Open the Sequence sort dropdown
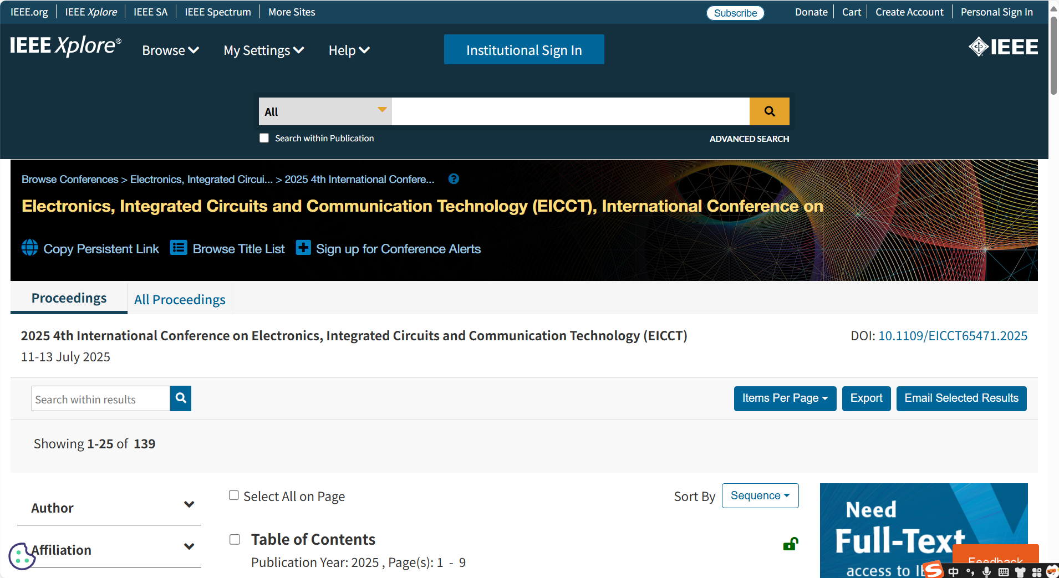The image size is (1059, 578). tap(760, 495)
